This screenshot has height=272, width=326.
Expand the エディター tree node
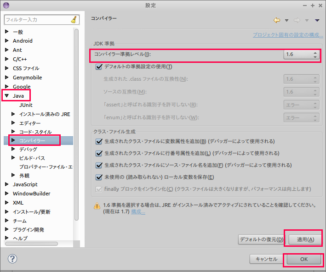click(x=13, y=122)
